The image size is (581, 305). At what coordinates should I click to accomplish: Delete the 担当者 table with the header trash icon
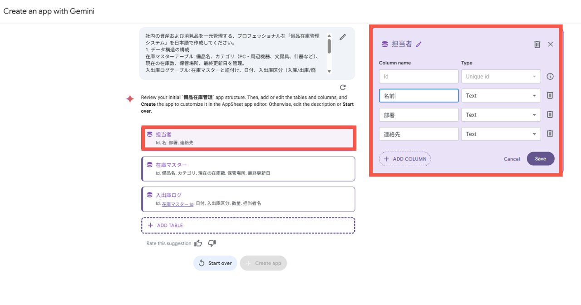537,44
